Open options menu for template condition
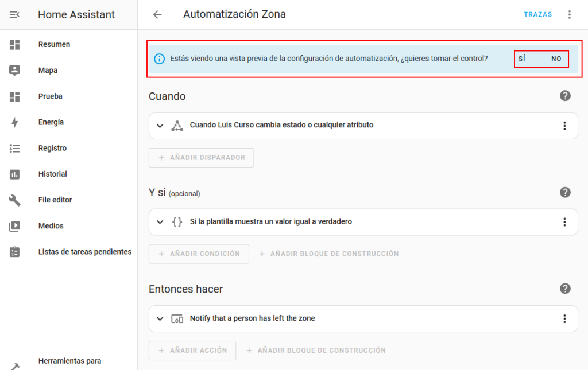The width and height of the screenshot is (588, 370). coord(564,222)
